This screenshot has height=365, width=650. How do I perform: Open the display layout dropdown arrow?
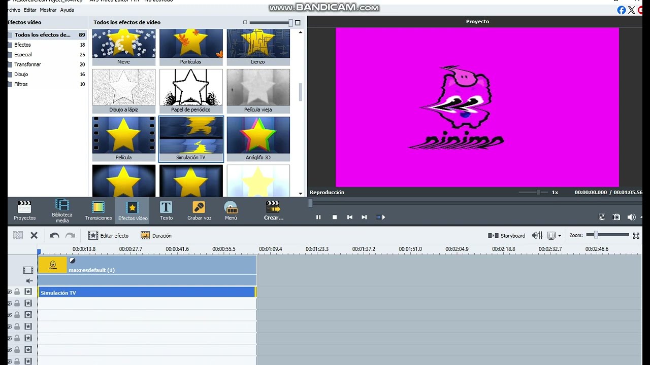point(560,236)
